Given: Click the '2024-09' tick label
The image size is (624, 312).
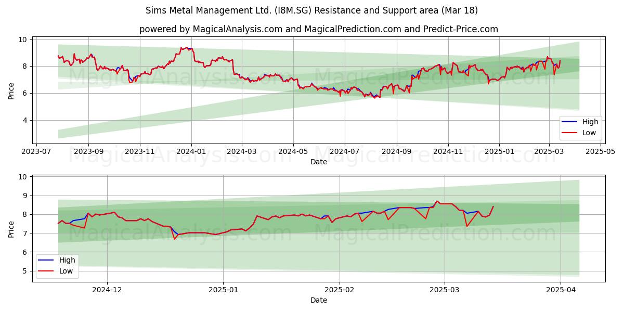Looking at the screenshot, I should tap(397, 152).
